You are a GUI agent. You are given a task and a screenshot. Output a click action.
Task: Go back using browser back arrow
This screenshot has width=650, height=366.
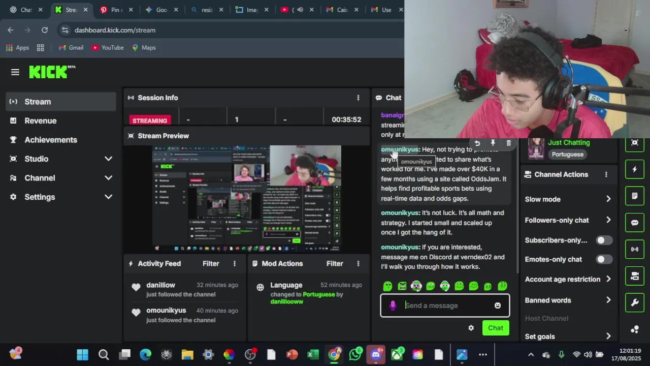[x=11, y=30]
